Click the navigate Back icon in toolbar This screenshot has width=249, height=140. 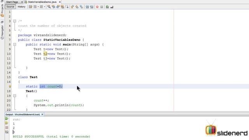click(x=35, y=7)
